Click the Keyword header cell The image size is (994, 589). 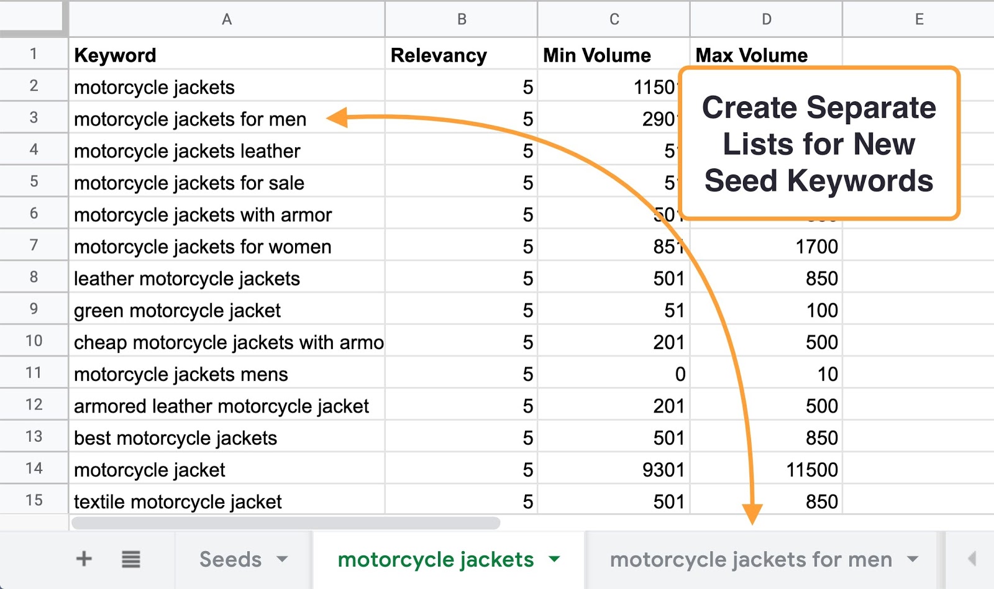tap(226, 55)
